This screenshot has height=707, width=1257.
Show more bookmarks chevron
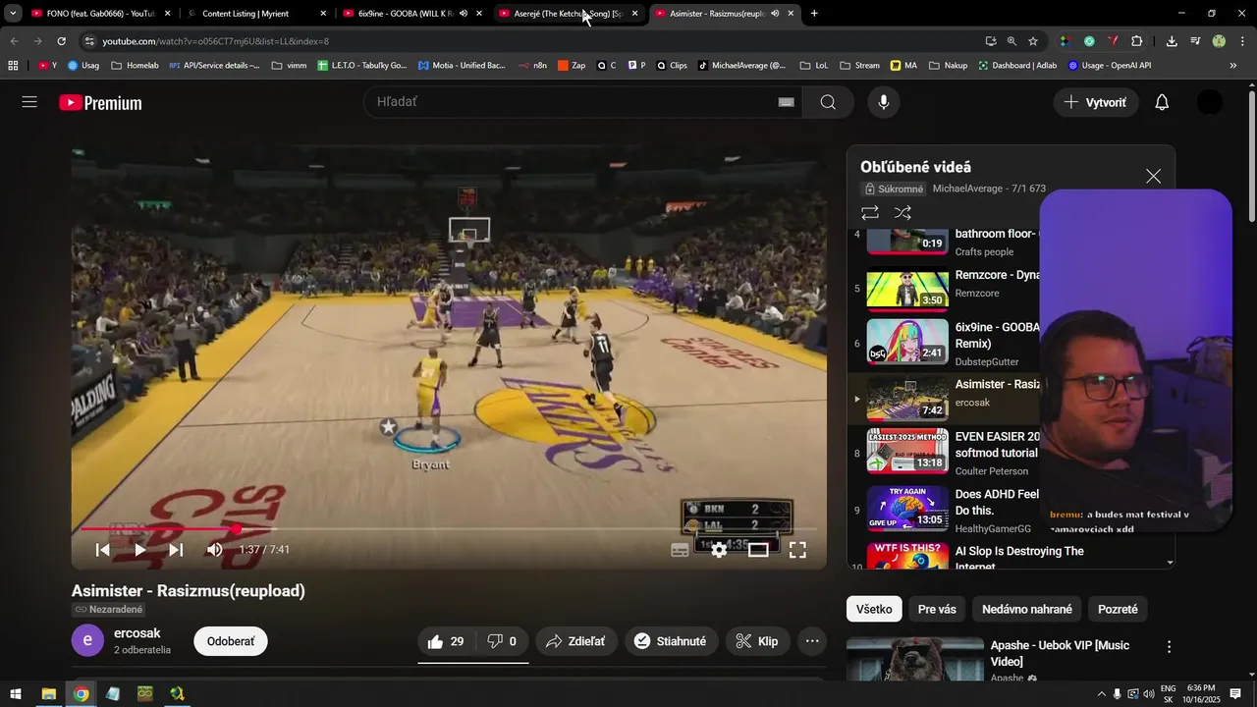pyautogui.click(x=1233, y=66)
